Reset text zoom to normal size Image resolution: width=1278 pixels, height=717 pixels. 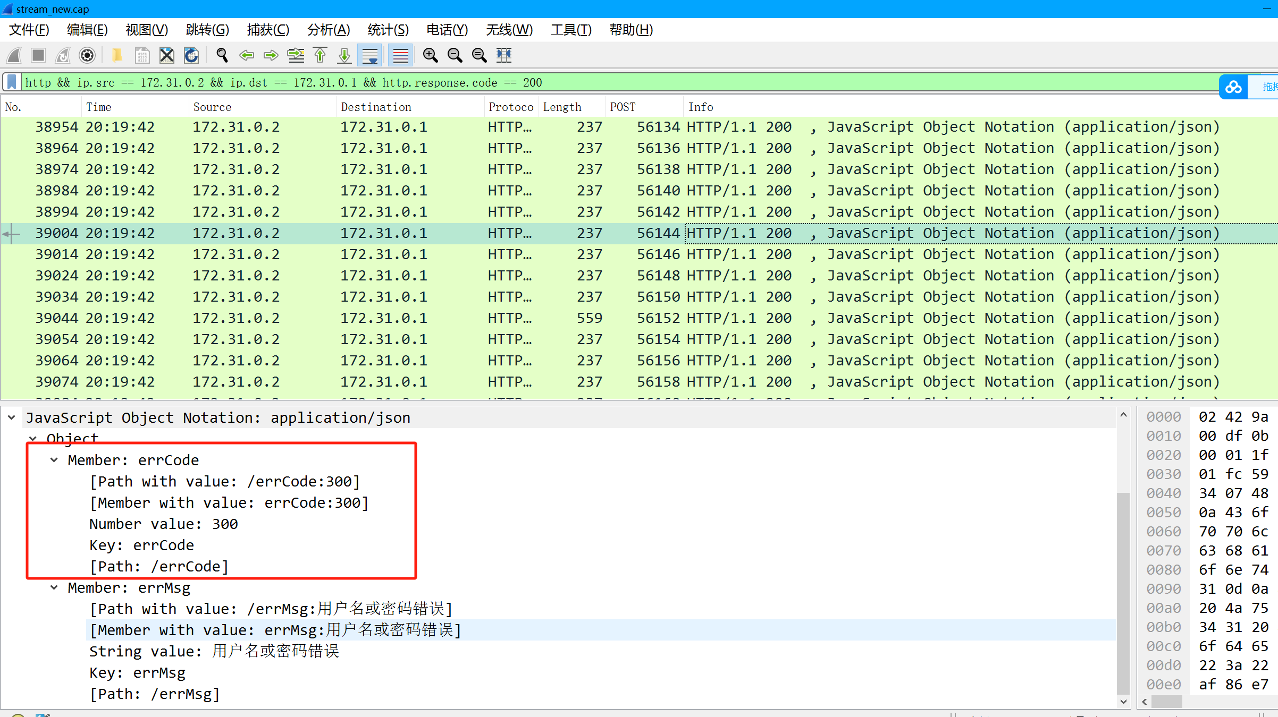click(480, 55)
